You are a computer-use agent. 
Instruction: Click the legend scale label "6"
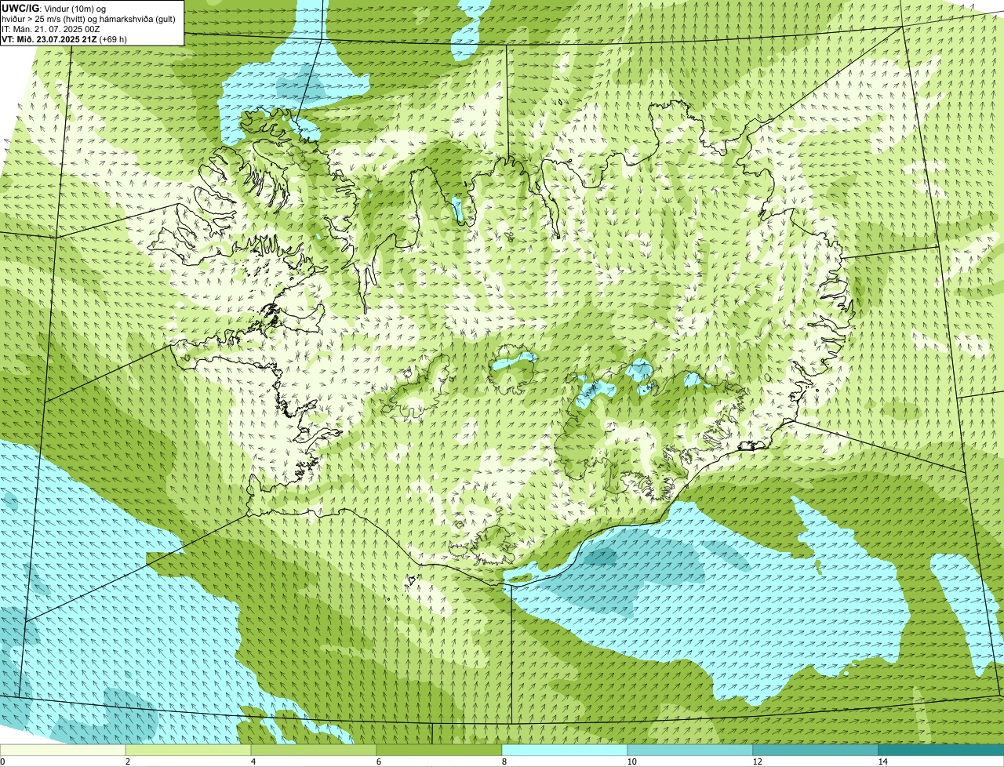(x=378, y=762)
